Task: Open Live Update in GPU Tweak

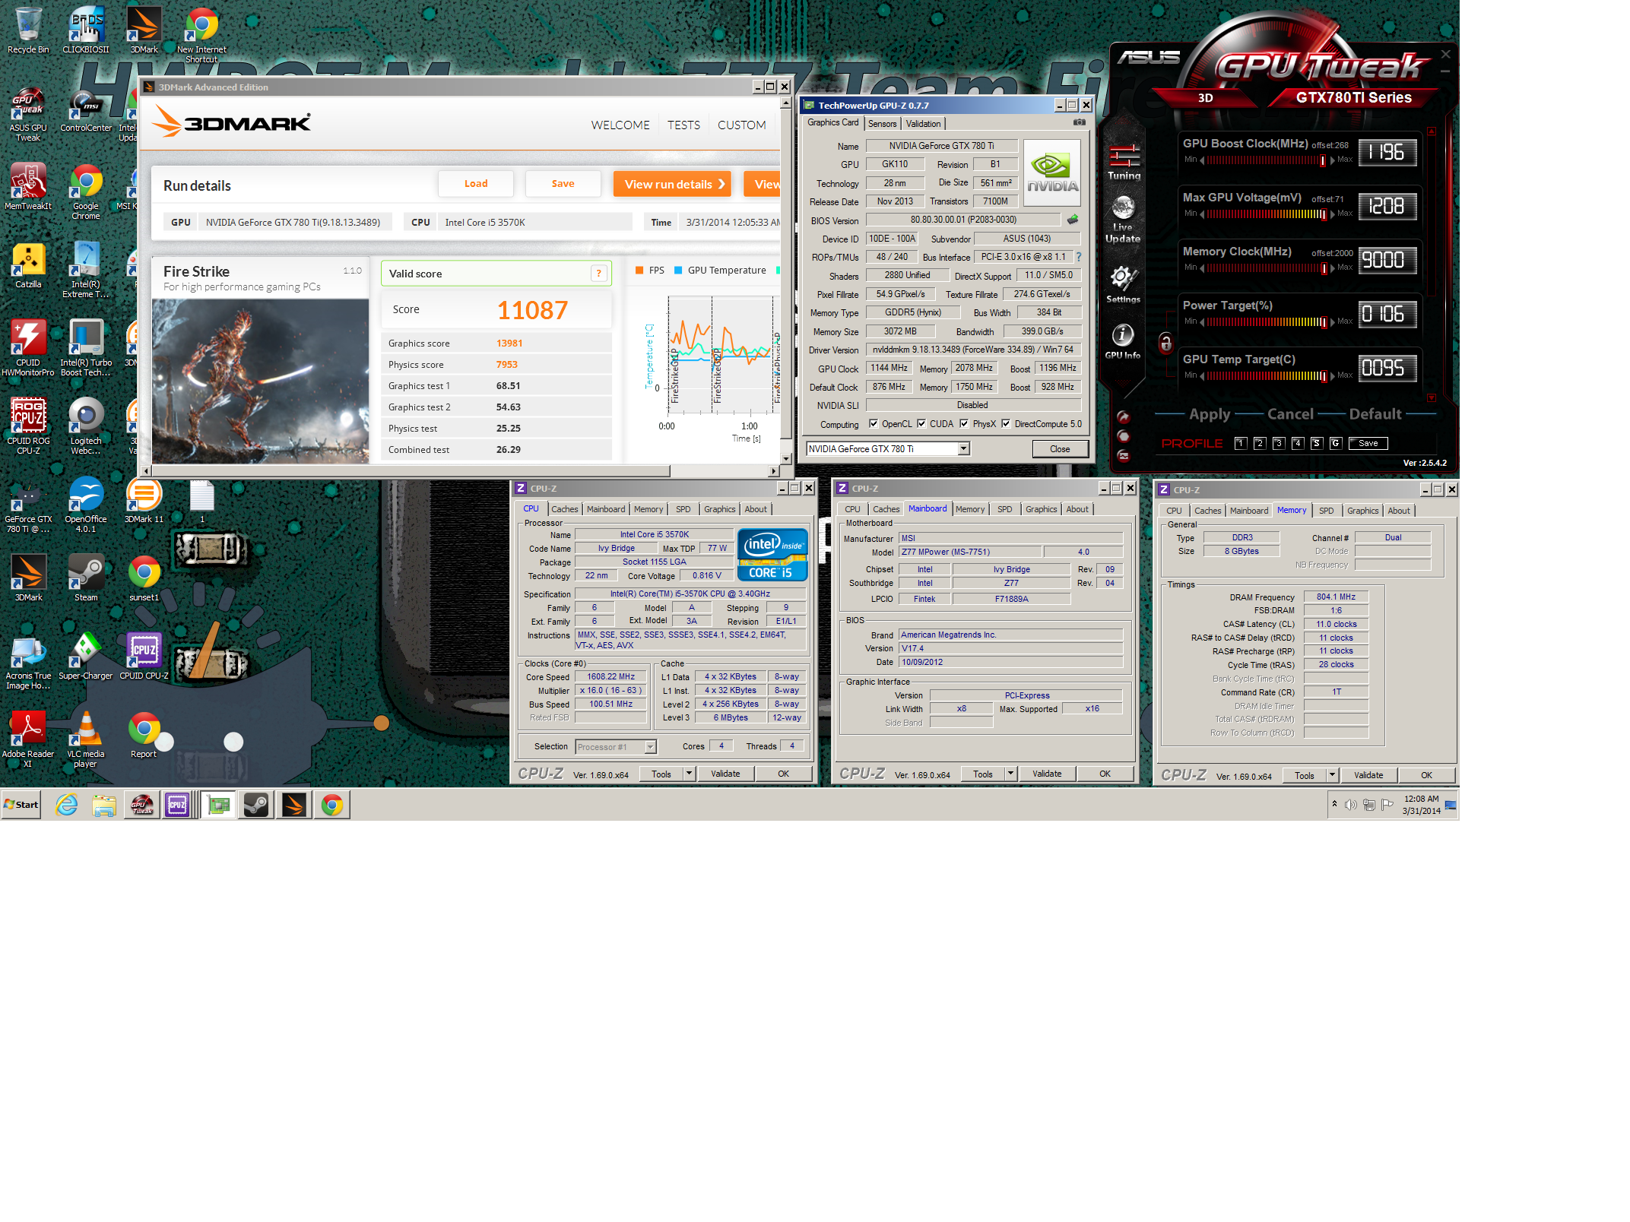Action: (1123, 219)
